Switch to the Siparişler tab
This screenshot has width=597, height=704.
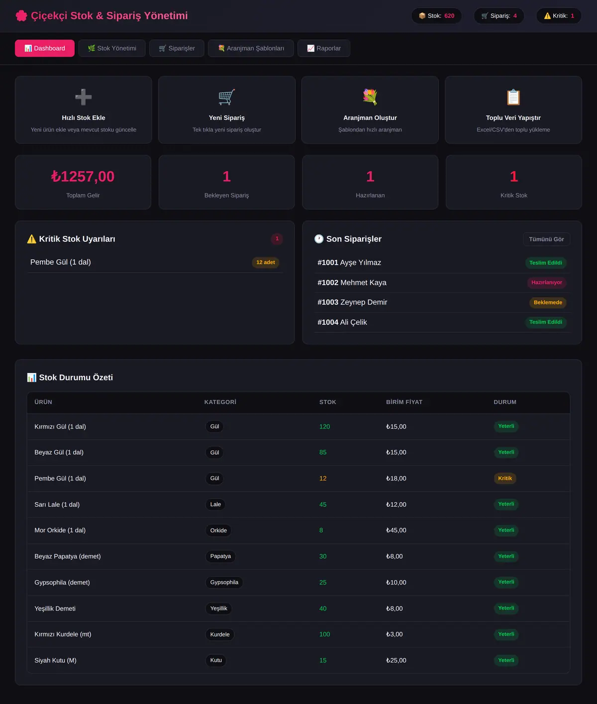coord(177,48)
